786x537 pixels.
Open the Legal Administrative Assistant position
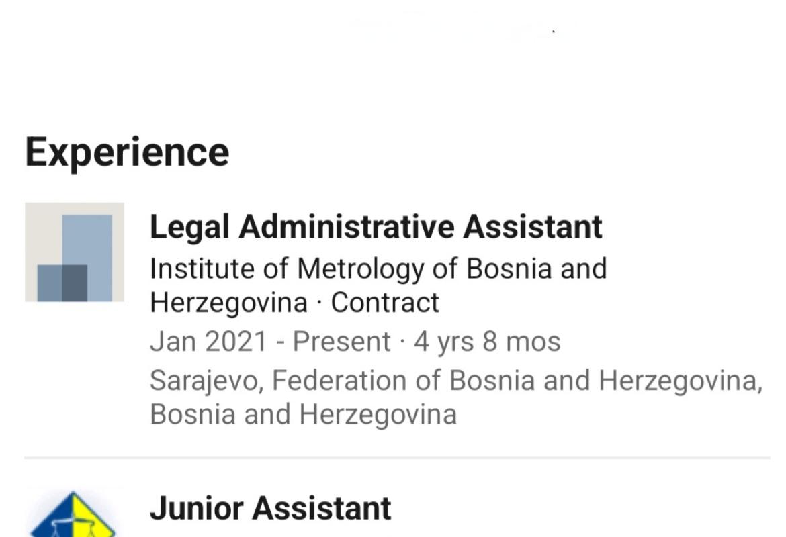[x=376, y=227]
